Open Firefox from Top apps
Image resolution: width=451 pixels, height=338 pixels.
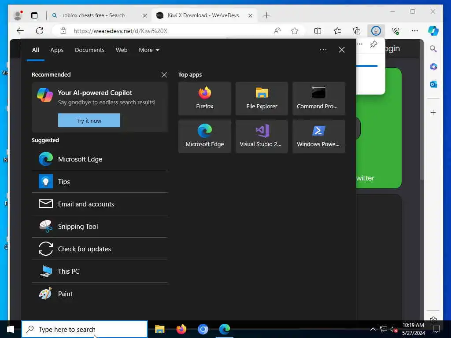point(204,99)
